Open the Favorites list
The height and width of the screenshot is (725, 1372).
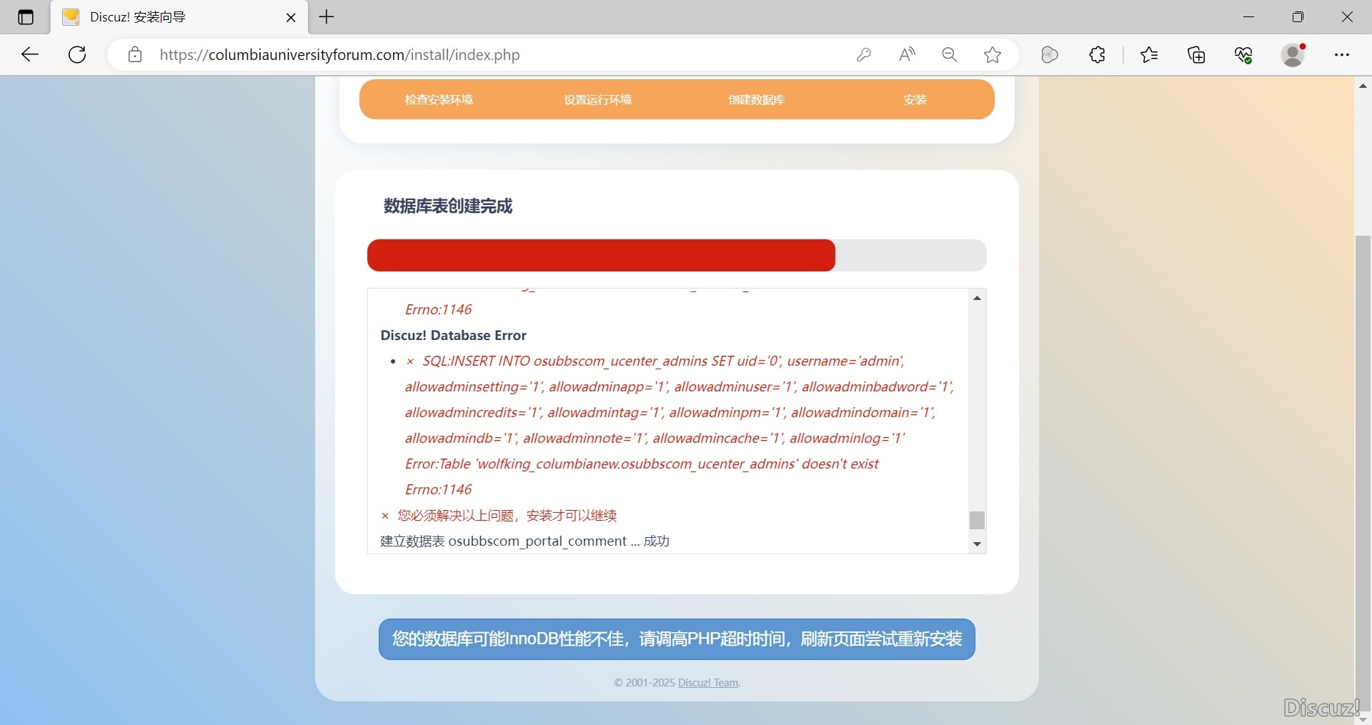1150,55
